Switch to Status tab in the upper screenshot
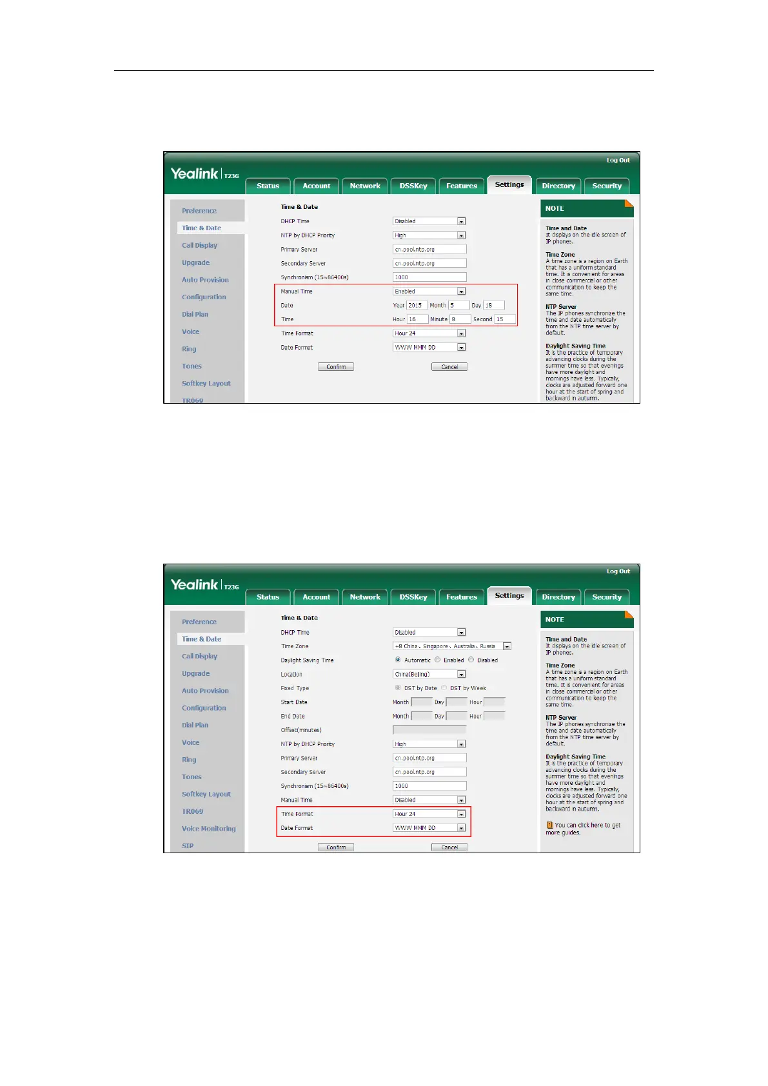The width and height of the screenshot is (768, 1086). click(x=268, y=186)
